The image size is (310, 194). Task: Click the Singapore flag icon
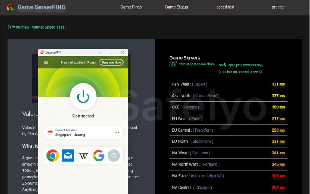coord(50,132)
